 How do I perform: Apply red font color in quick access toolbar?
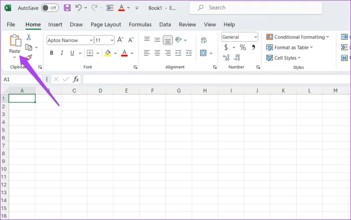click(122, 7)
